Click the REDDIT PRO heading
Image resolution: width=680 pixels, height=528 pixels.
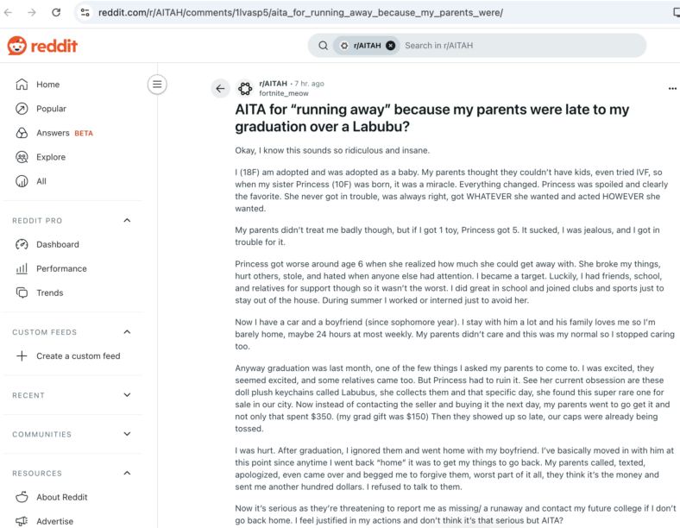point(37,221)
